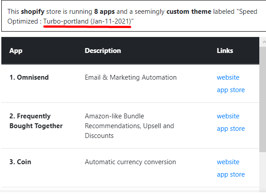Open Omnisend website link
Image resolution: width=266 pixels, height=194 pixels.
228,77
